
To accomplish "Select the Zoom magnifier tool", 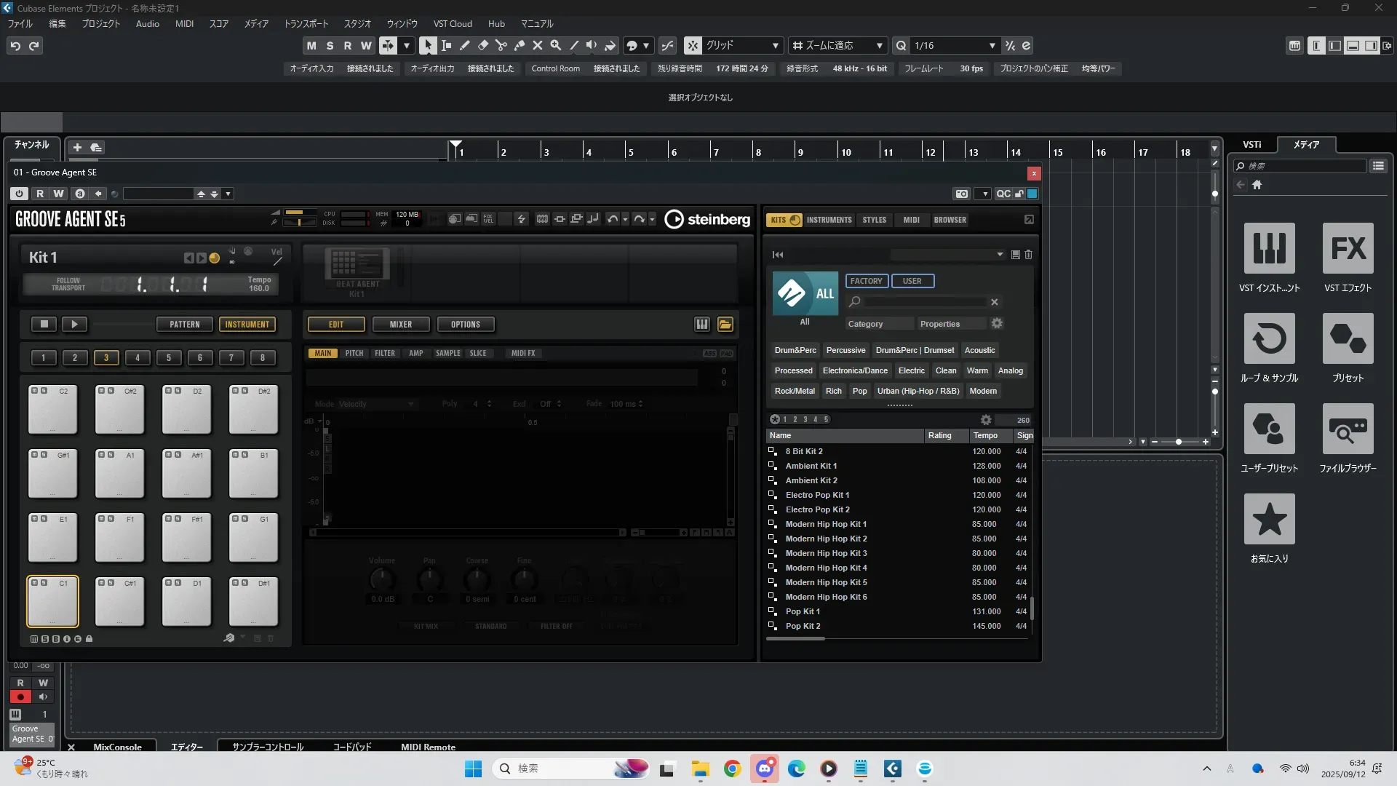I will (555, 45).
